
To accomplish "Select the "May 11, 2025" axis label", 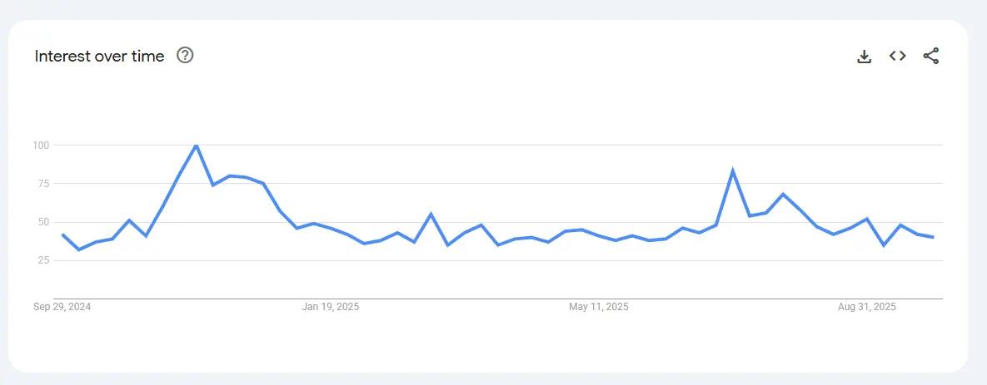I will [599, 307].
